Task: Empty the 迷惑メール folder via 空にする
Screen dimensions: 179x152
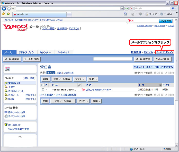Action: pos(30,95)
